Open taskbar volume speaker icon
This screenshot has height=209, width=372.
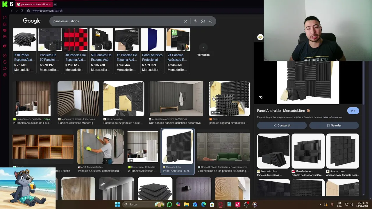pos(351,204)
